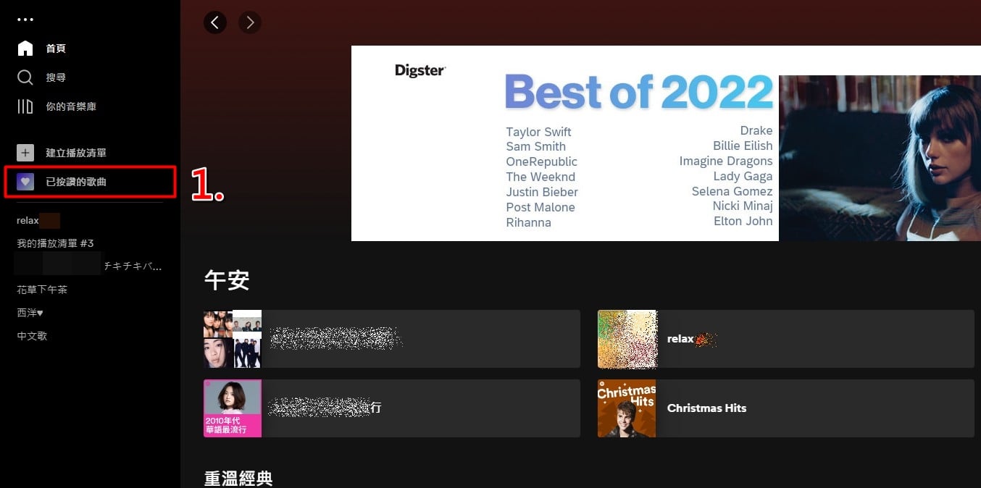Open 西洋♥ playlist

pos(30,313)
